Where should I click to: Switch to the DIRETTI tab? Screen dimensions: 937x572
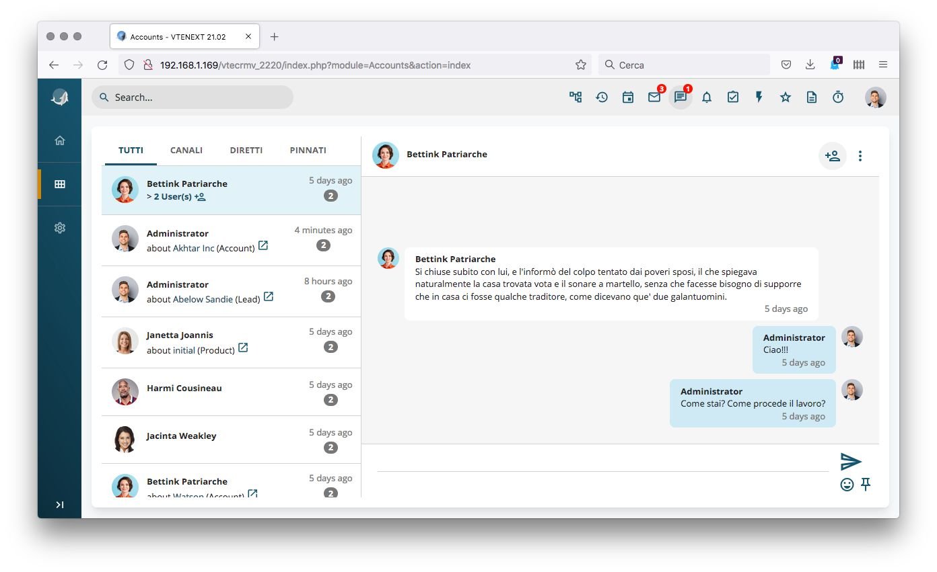coord(246,151)
